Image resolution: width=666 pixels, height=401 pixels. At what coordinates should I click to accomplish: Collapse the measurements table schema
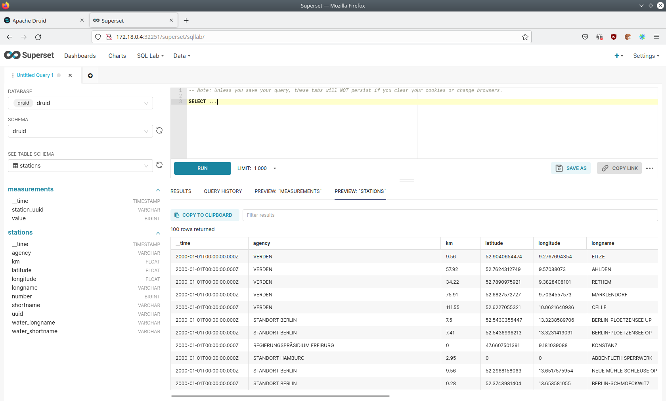(x=158, y=190)
